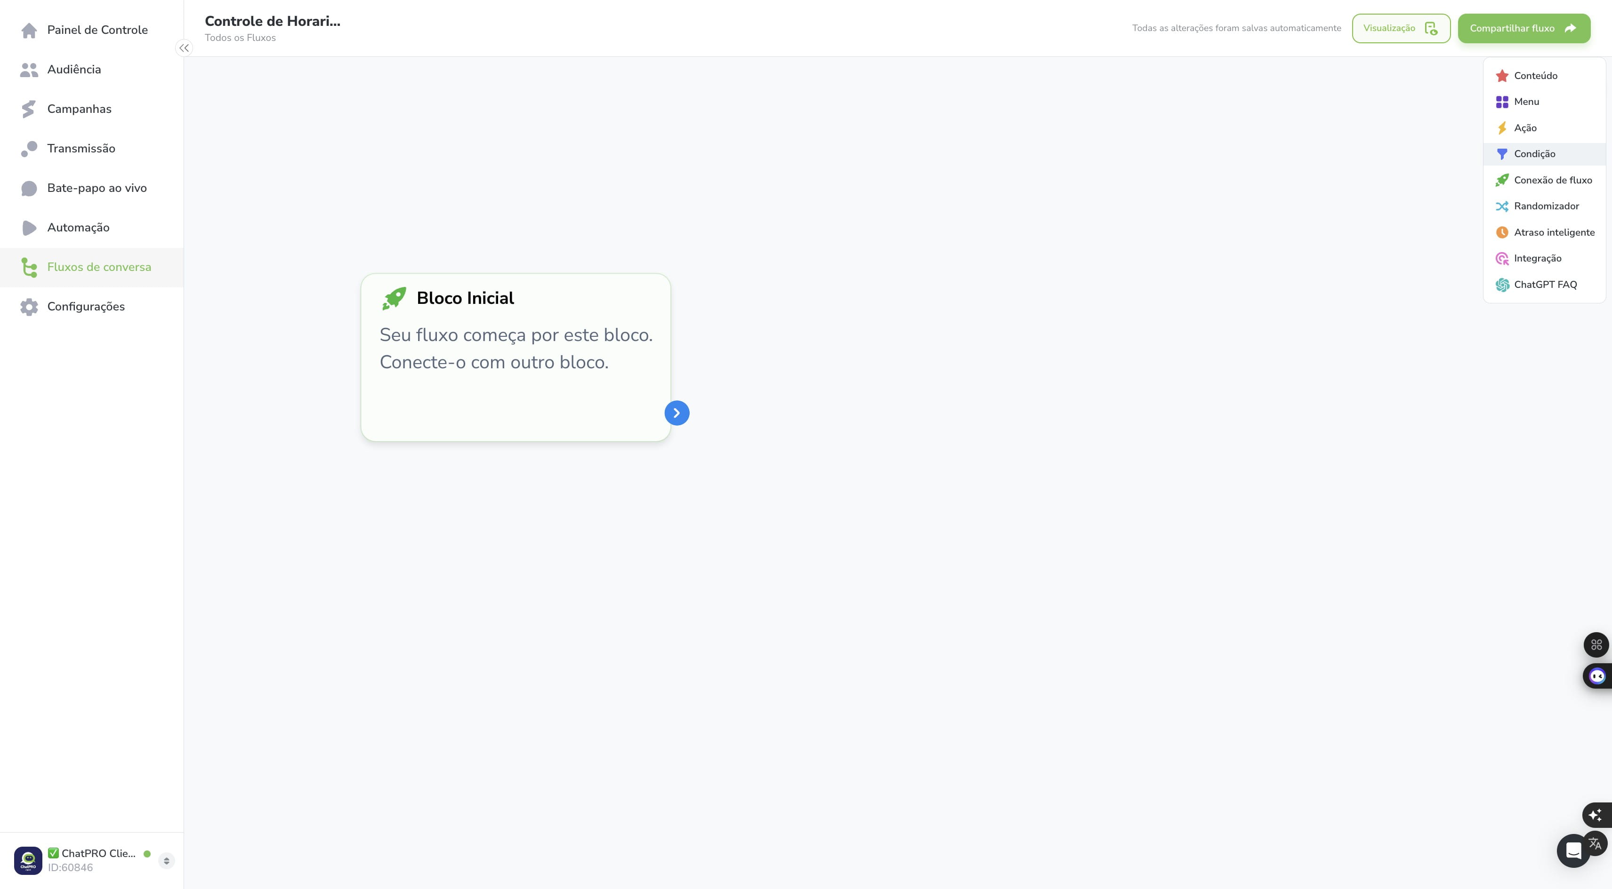Click the blue arrow connector on Bloco Inicial

[x=677, y=413]
